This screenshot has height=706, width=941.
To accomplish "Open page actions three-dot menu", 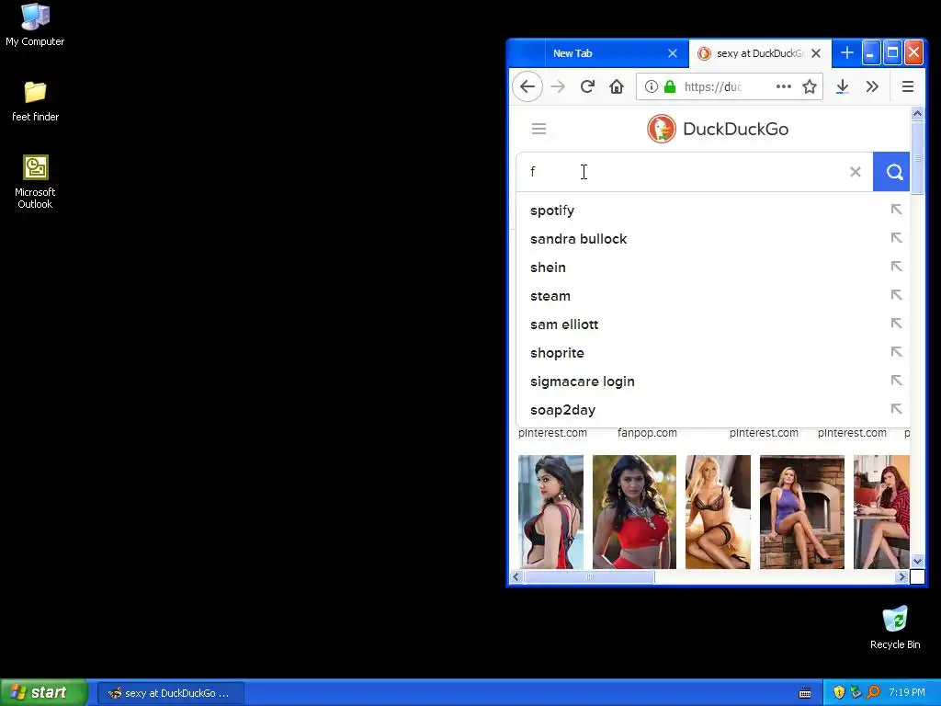I will (x=783, y=86).
